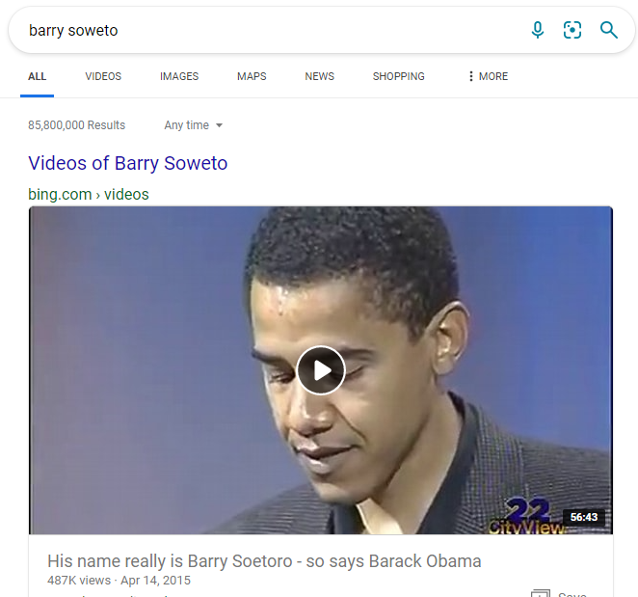This screenshot has height=597, width=638.
Task: Open the "His name really is Barry Soetoro" title
Action: 264,561
